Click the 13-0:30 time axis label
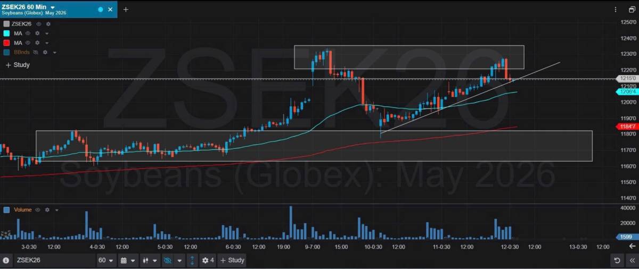The height and width of the screenshot is (269, 639). [577, 247]
